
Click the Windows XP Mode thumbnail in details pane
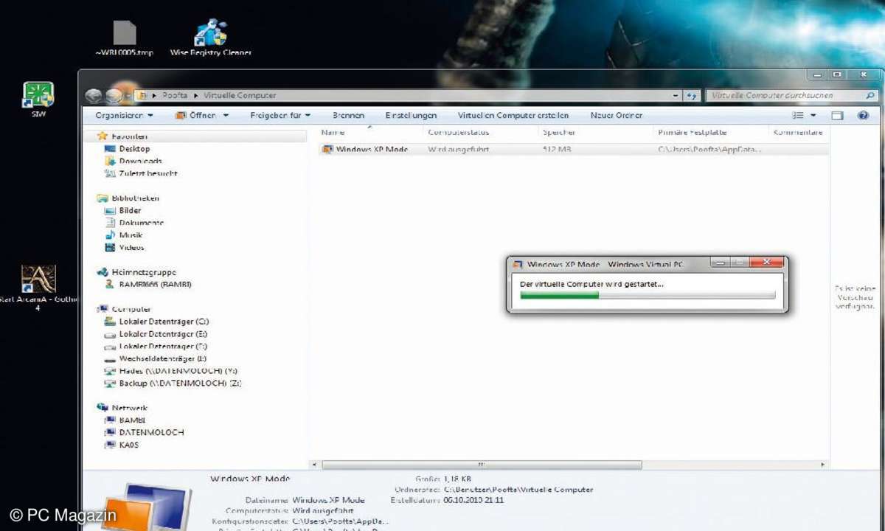(145, 507)
